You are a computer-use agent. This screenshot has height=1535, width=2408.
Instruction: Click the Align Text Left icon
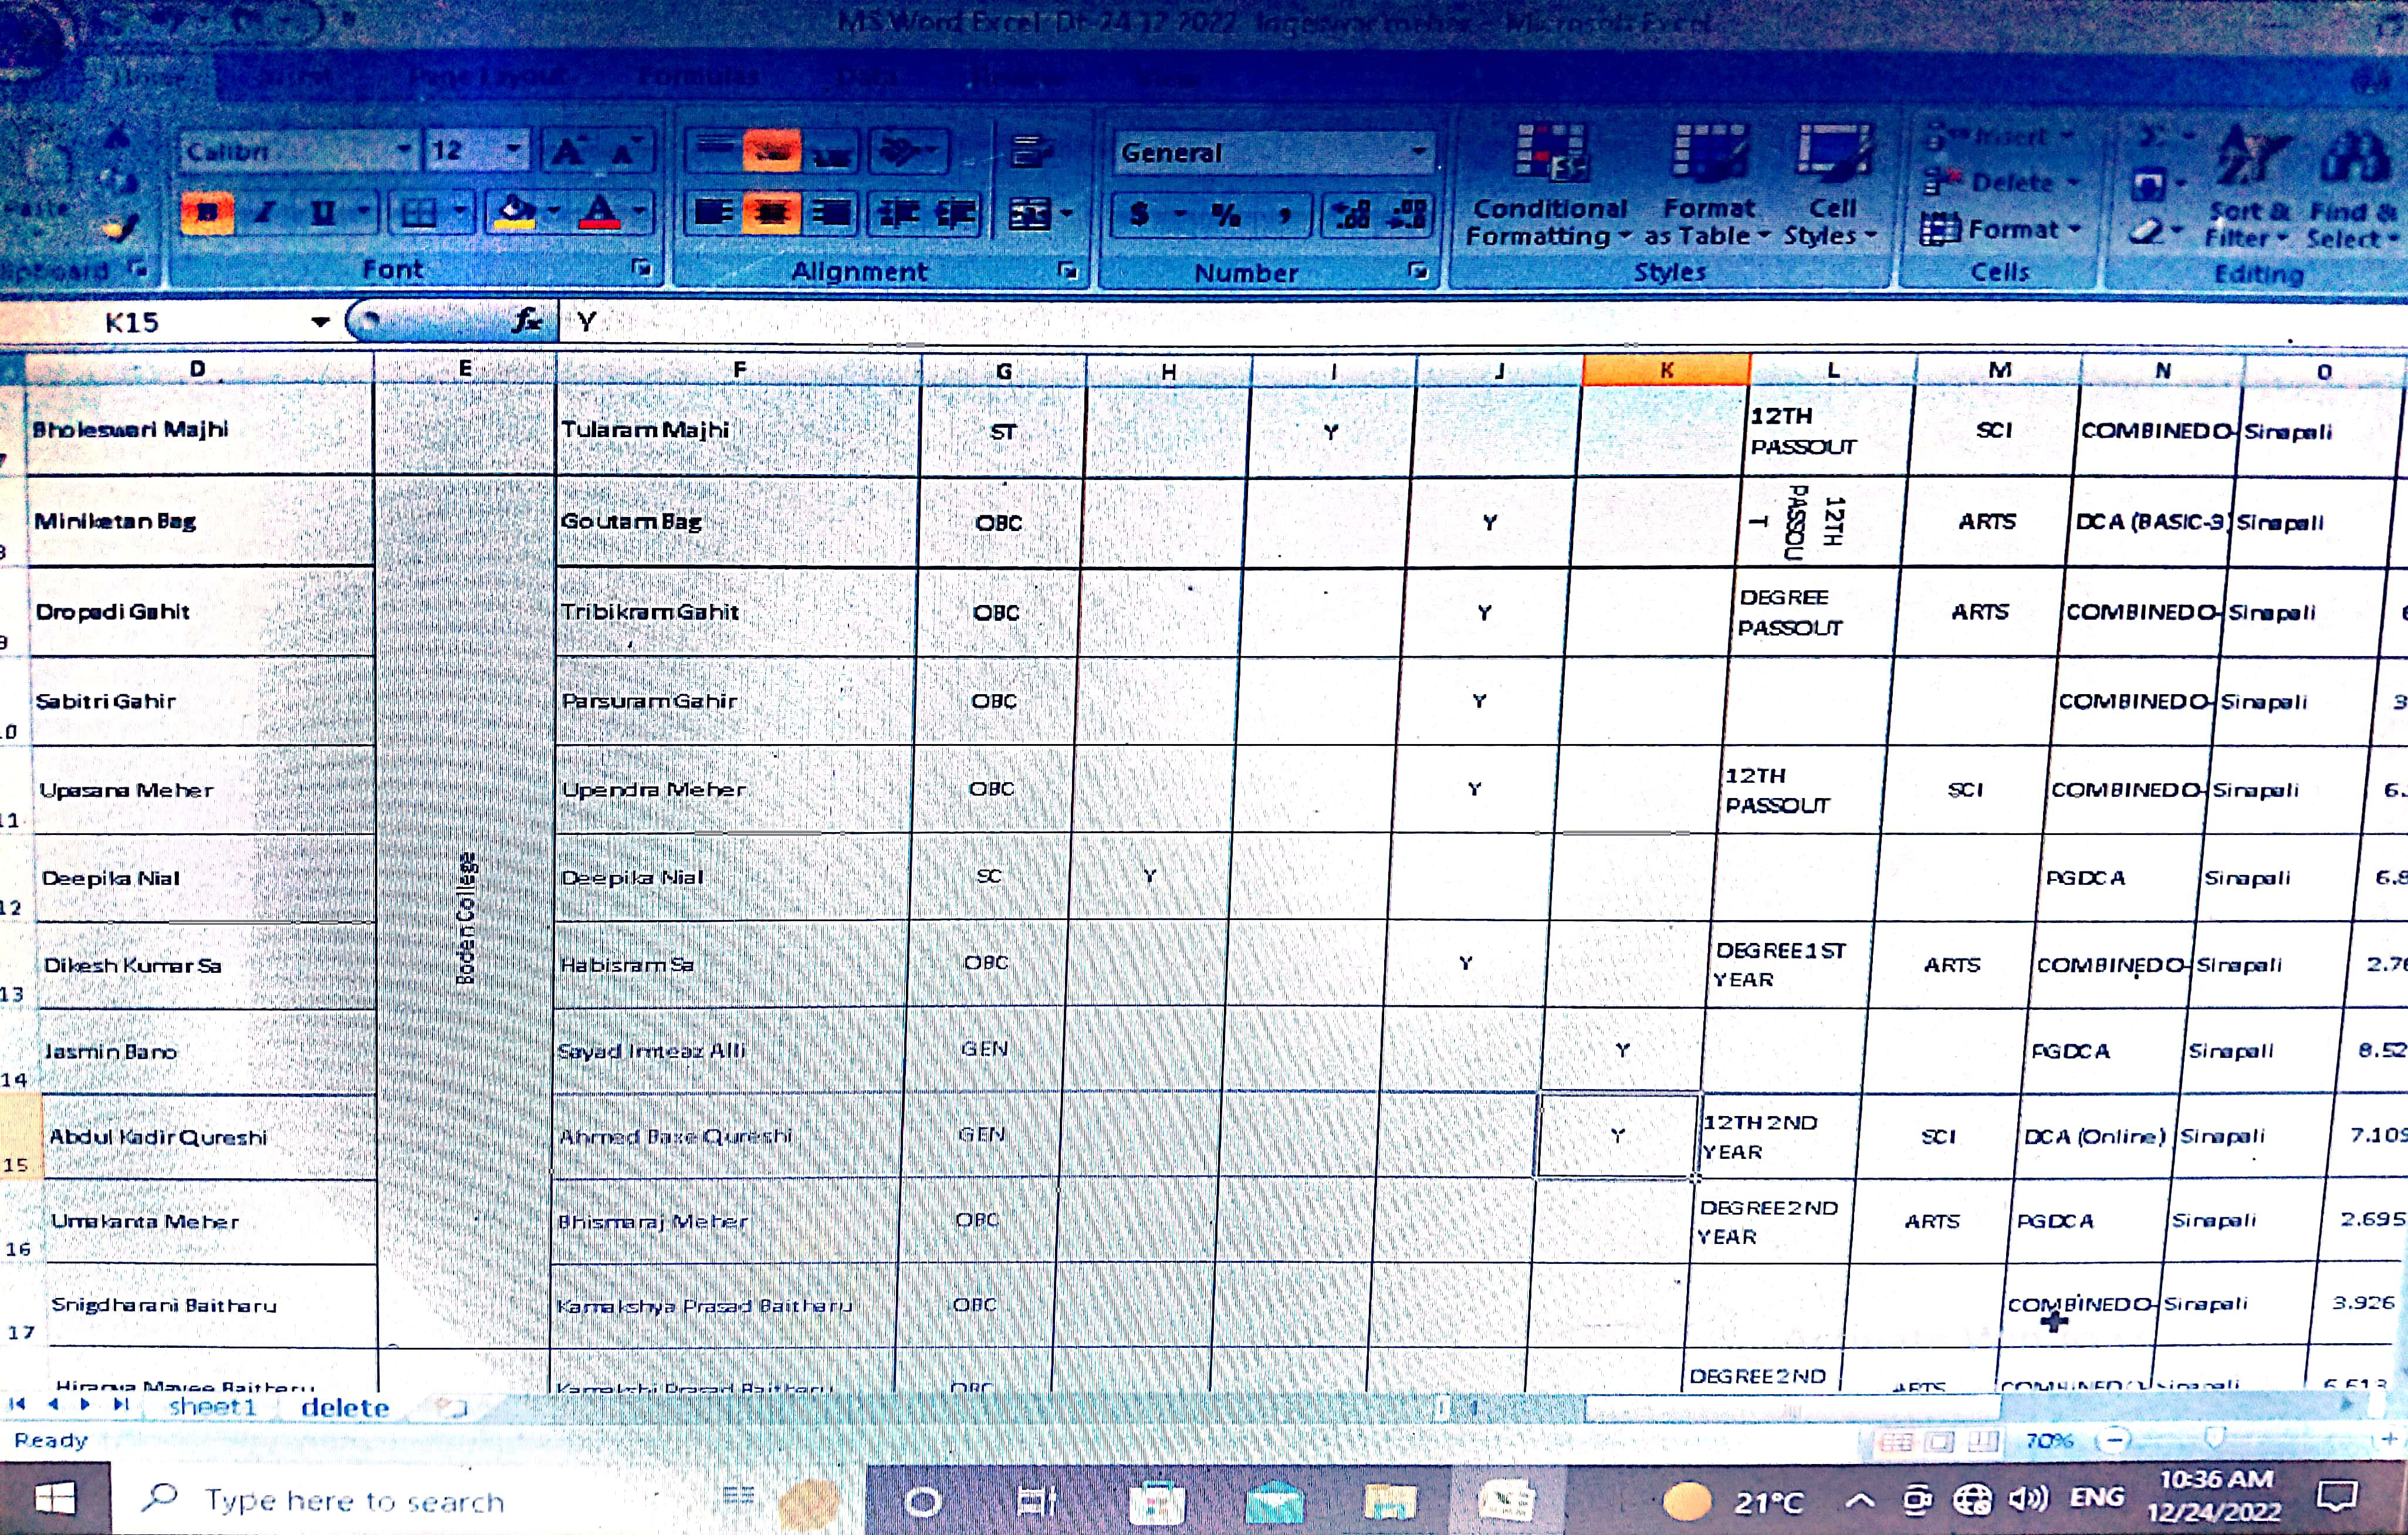tap(713, 213)
